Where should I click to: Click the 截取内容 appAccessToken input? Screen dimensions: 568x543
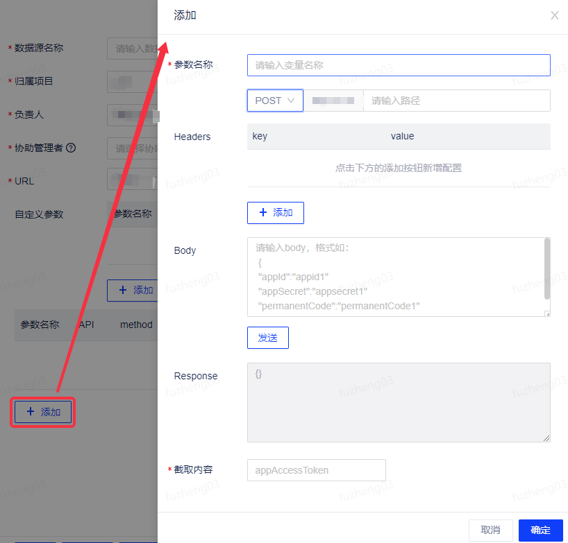coord(316,470)
